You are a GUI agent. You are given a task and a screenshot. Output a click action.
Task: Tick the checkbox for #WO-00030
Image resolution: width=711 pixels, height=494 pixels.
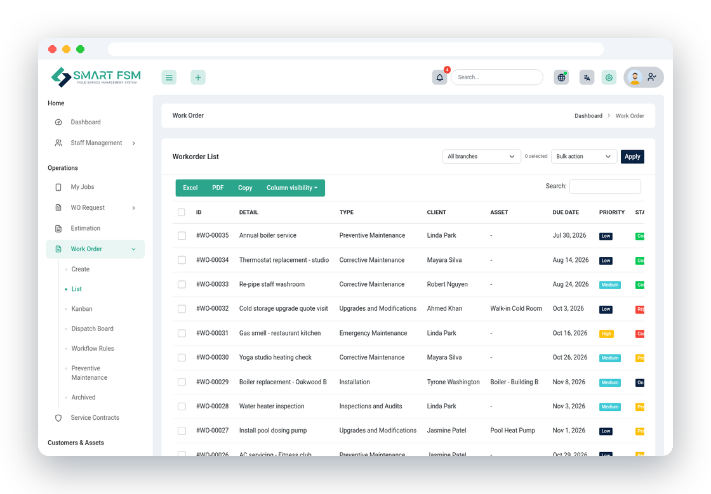tap(182, 358)
